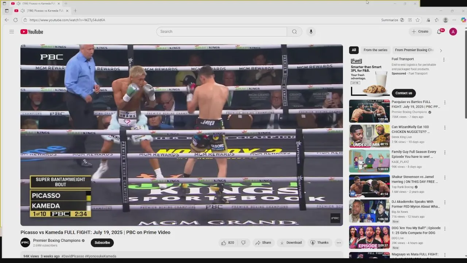The height and width of the screenshot is (263, 467).
Task: Add this page to favorites star
Action: click(x=418, y=20)
